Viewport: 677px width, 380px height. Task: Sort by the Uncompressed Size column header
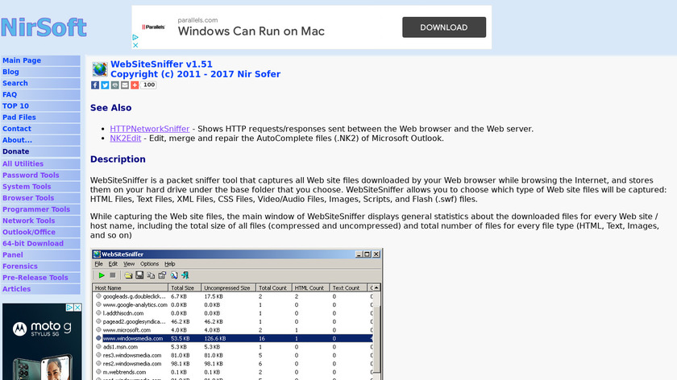(x=228, y=287)
